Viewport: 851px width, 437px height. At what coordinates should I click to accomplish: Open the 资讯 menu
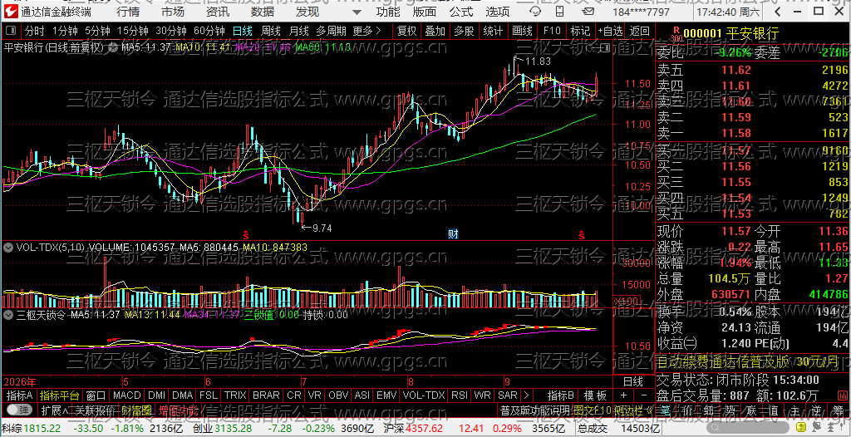(x=218, y=12)
